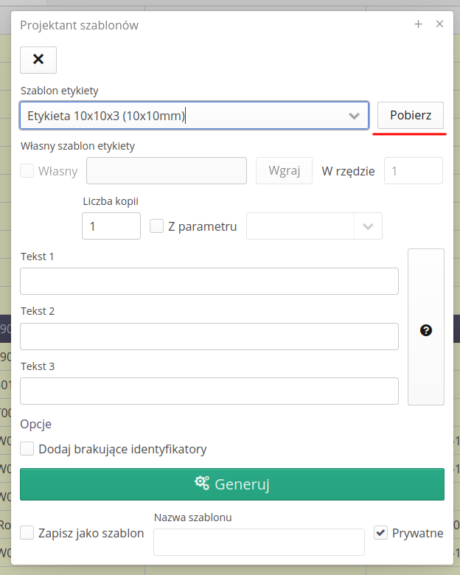
Task: Click the plus icon in dialog header
Action: 418,24
